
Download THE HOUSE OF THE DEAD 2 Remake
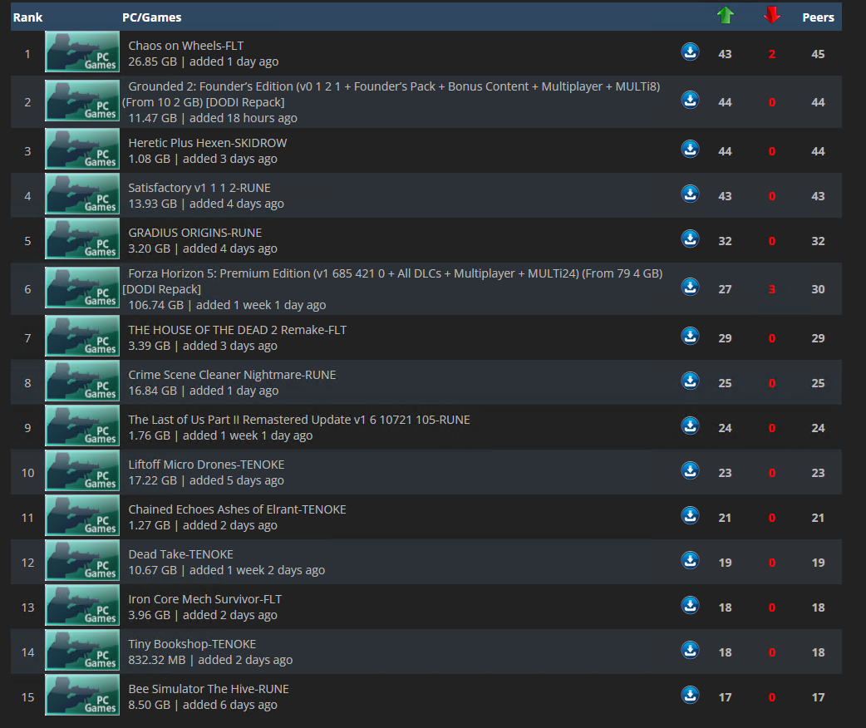(690, 336)
